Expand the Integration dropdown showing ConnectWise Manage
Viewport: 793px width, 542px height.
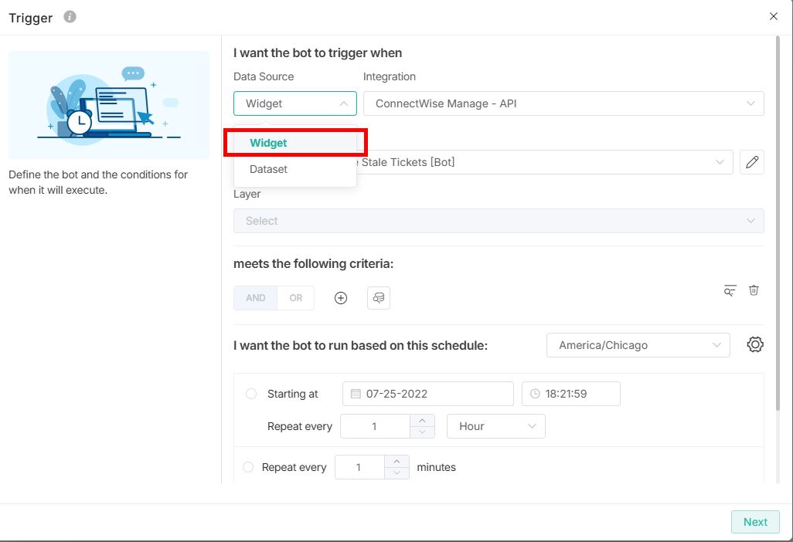point(563,103)
